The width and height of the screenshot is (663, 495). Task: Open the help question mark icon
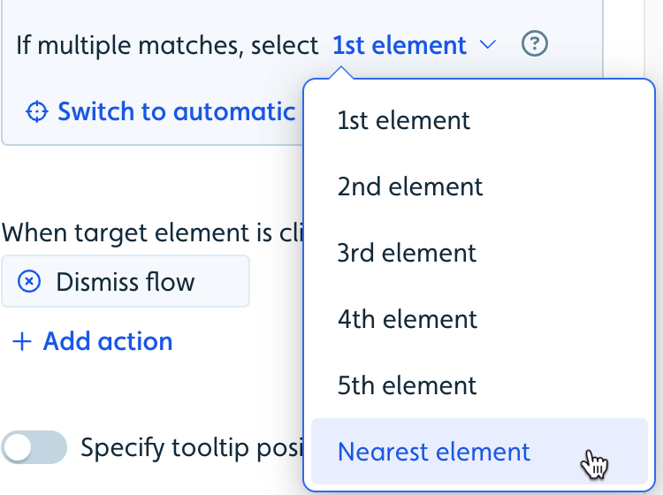click(x=535, y=43)
